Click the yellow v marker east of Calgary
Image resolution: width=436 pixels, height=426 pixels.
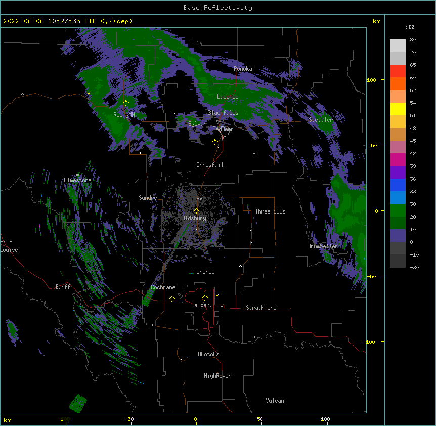tap(217, 295)
